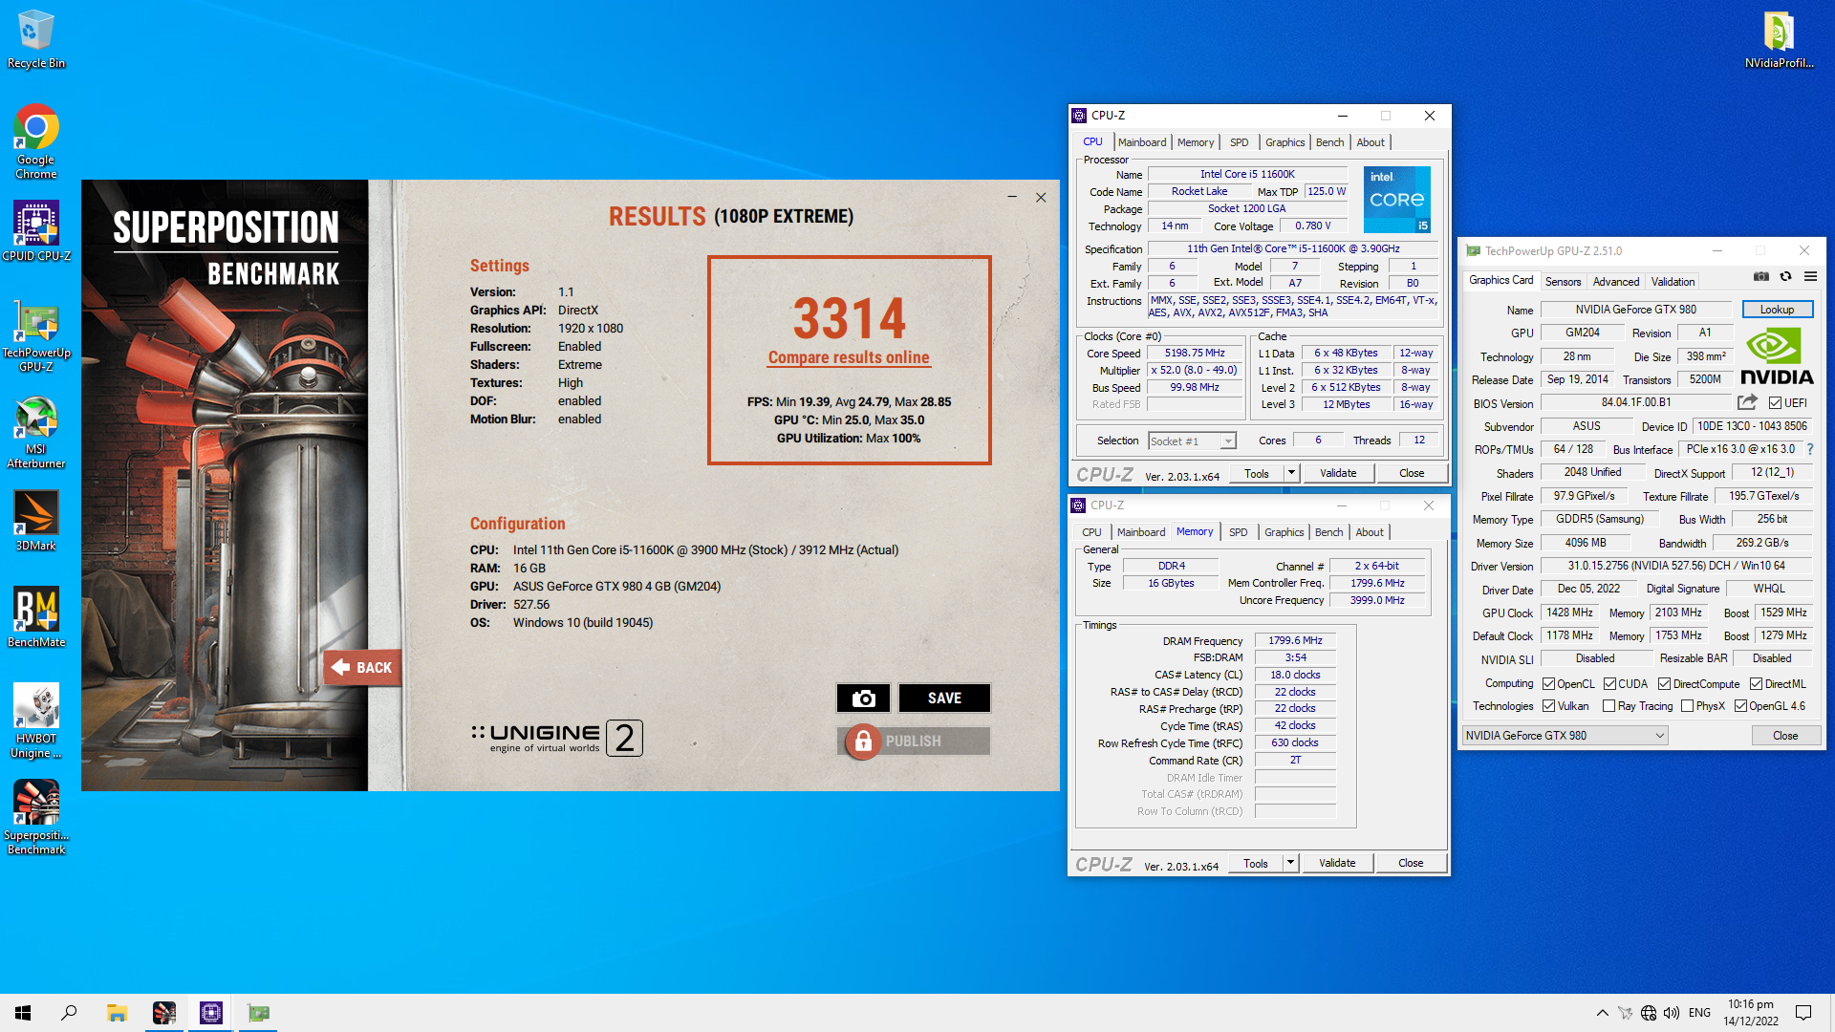Switch to Graphics tab in lower CPU-Z
This screenshot has width=1835, height=1032.
coord(1284,532)
